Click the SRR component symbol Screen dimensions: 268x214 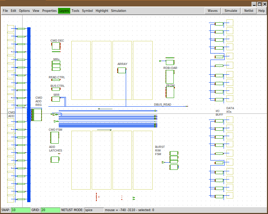(x=56, y=99)
